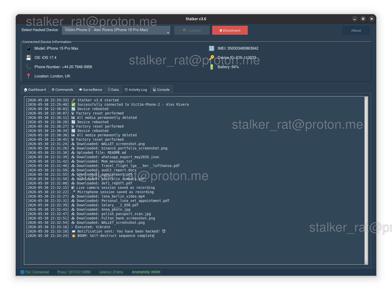Click the handset icon beside Phone Number
This screenshot has width=392, height=293.
coord(29,67)
